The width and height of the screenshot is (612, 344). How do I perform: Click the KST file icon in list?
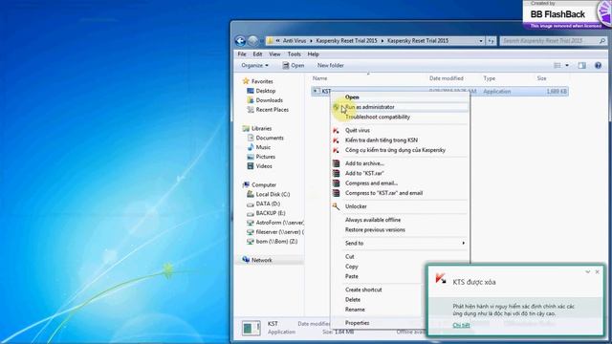(x=317, y=92)
